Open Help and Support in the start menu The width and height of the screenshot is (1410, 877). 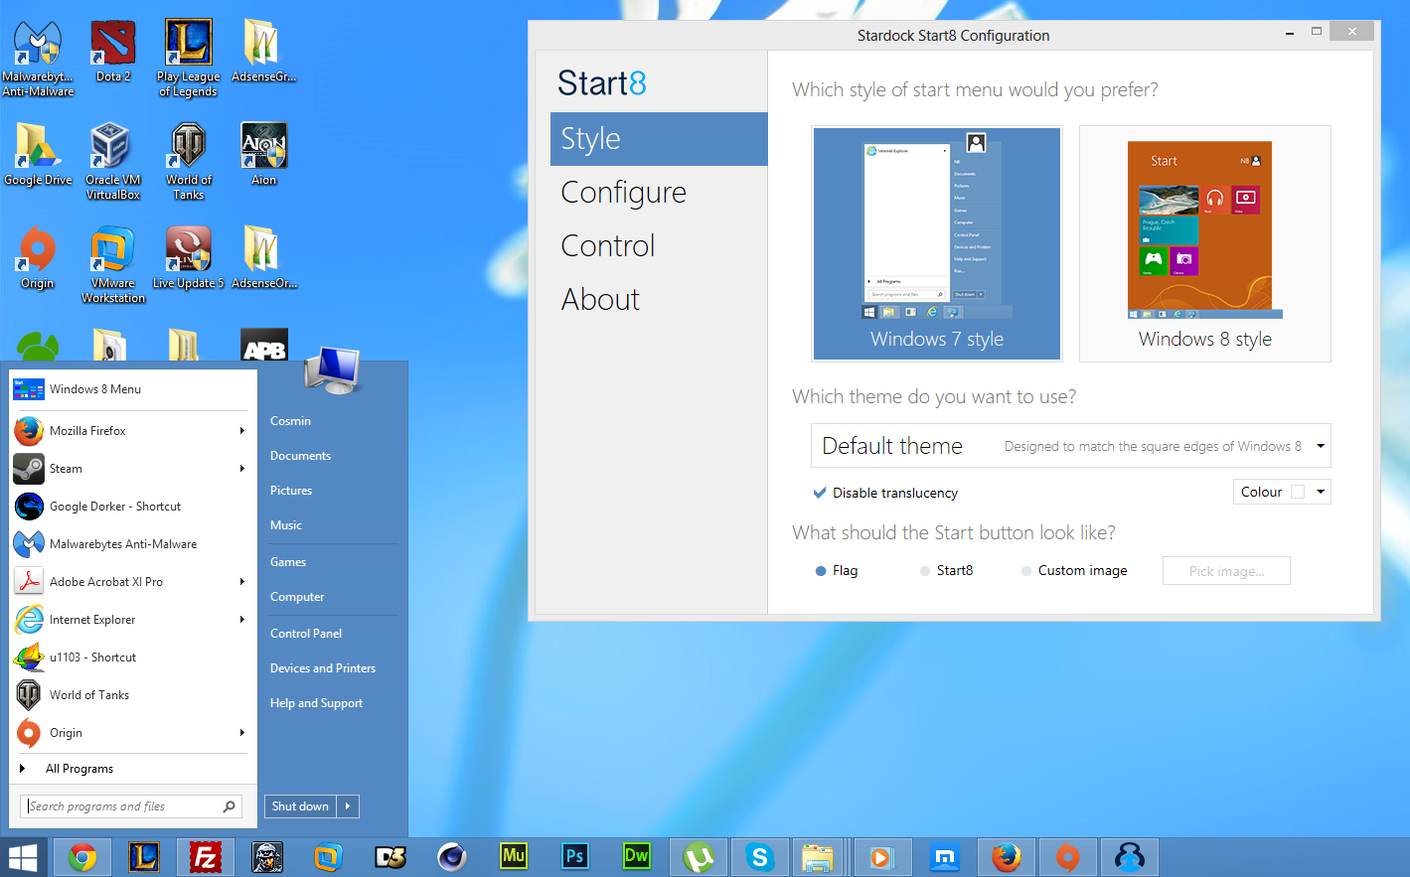click(x=316, y=703)
